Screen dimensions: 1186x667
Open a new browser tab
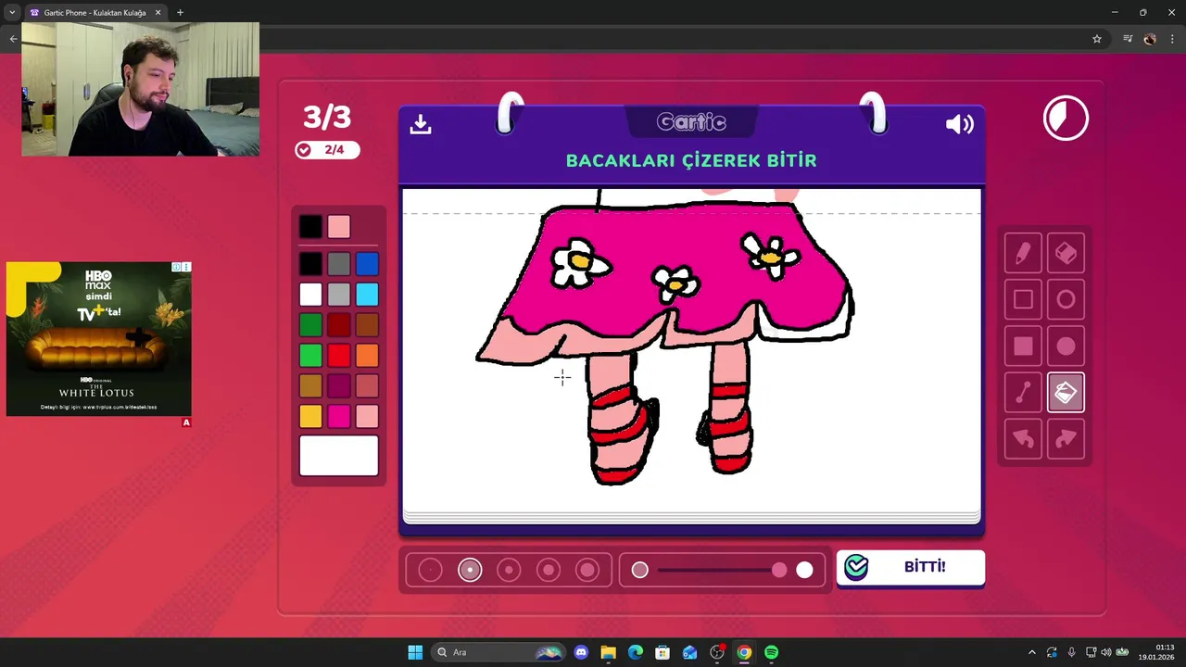point(180,13)
